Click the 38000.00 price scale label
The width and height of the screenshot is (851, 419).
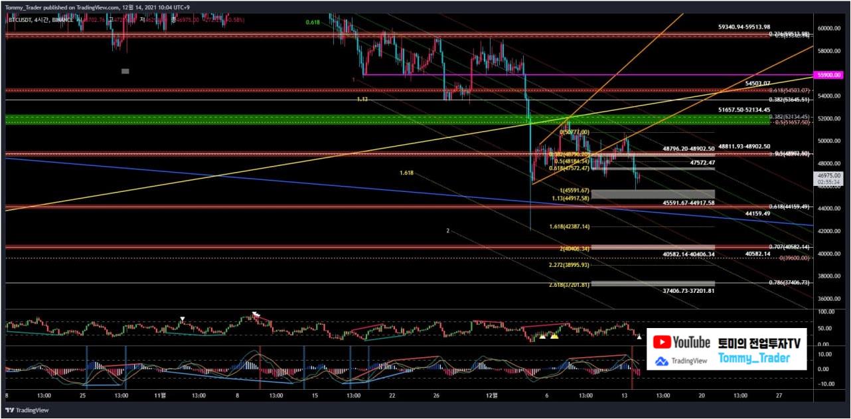(829, 276)
